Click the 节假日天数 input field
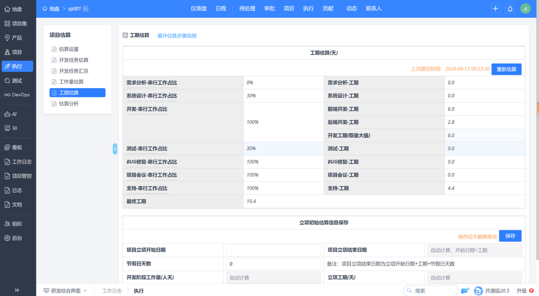The width and height of the screenshot is (539, 296). coord(273,264)
